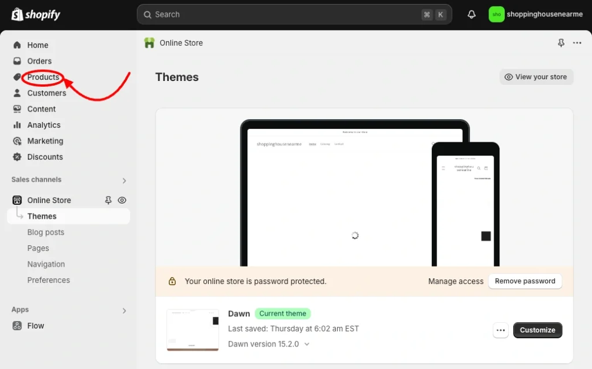Click the Shopify logo

(x=36, y=14)
